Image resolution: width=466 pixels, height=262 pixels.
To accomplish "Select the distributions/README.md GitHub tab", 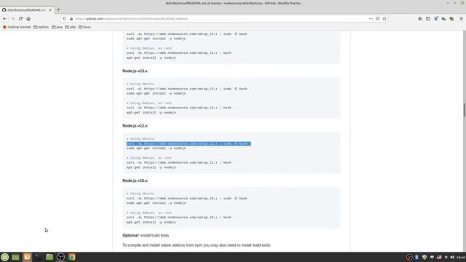I will point(27,9).
